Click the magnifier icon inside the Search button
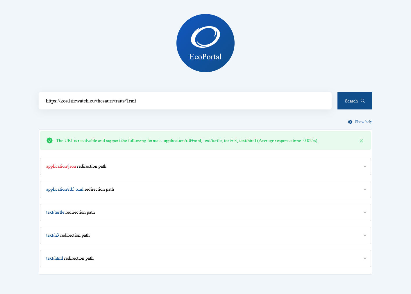The height and width of the screenshot is (294, 411). point(363,100)
